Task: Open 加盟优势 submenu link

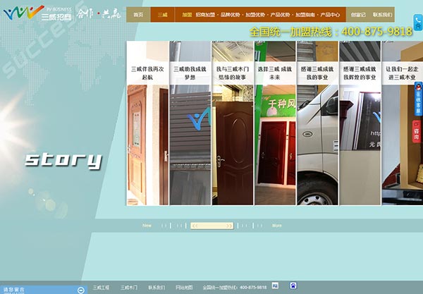Action: (x=255, y=15)
